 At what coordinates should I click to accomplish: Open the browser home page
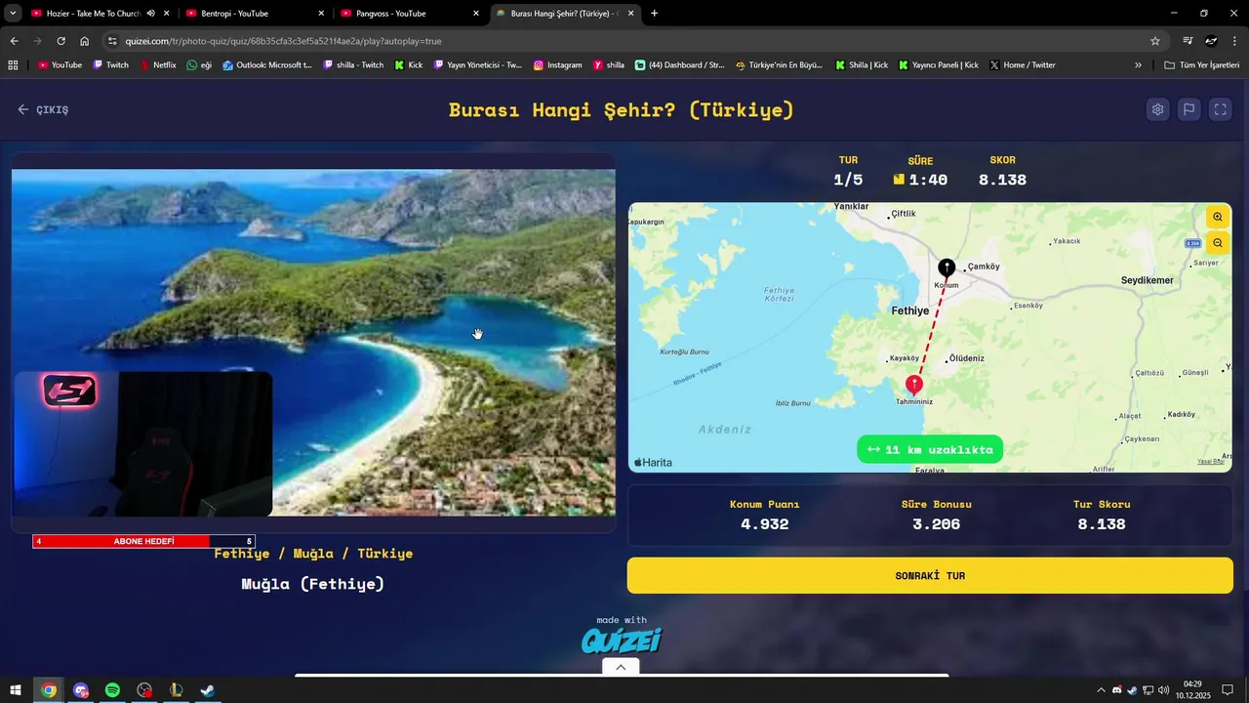[85, 41]
